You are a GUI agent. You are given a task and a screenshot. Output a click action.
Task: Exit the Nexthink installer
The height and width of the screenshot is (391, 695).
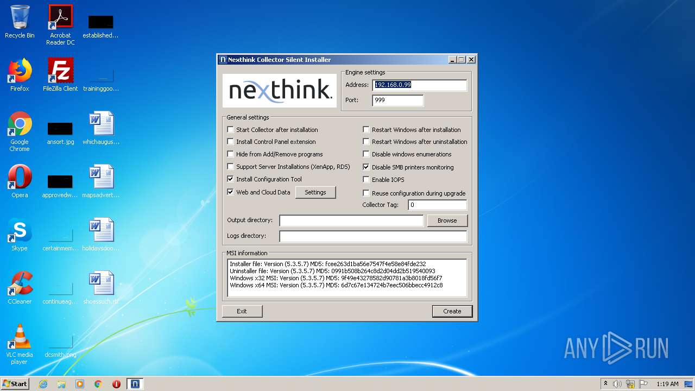point(242,311)
